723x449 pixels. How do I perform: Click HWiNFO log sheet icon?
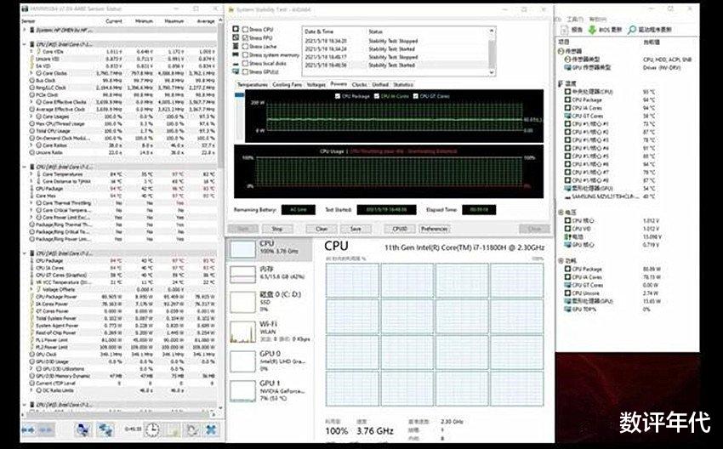click(x=174, y=430)
